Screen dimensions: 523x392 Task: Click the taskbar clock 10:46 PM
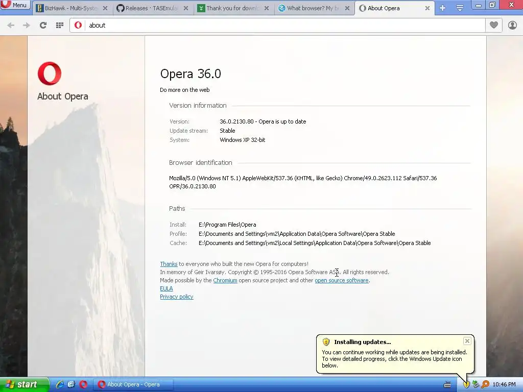tap(504, 385)
